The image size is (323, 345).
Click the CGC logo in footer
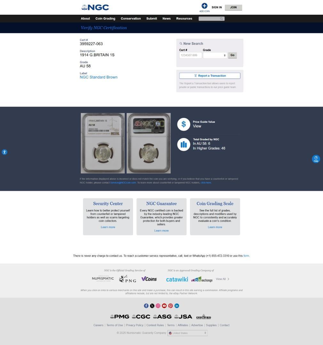(x=141, y=317)
